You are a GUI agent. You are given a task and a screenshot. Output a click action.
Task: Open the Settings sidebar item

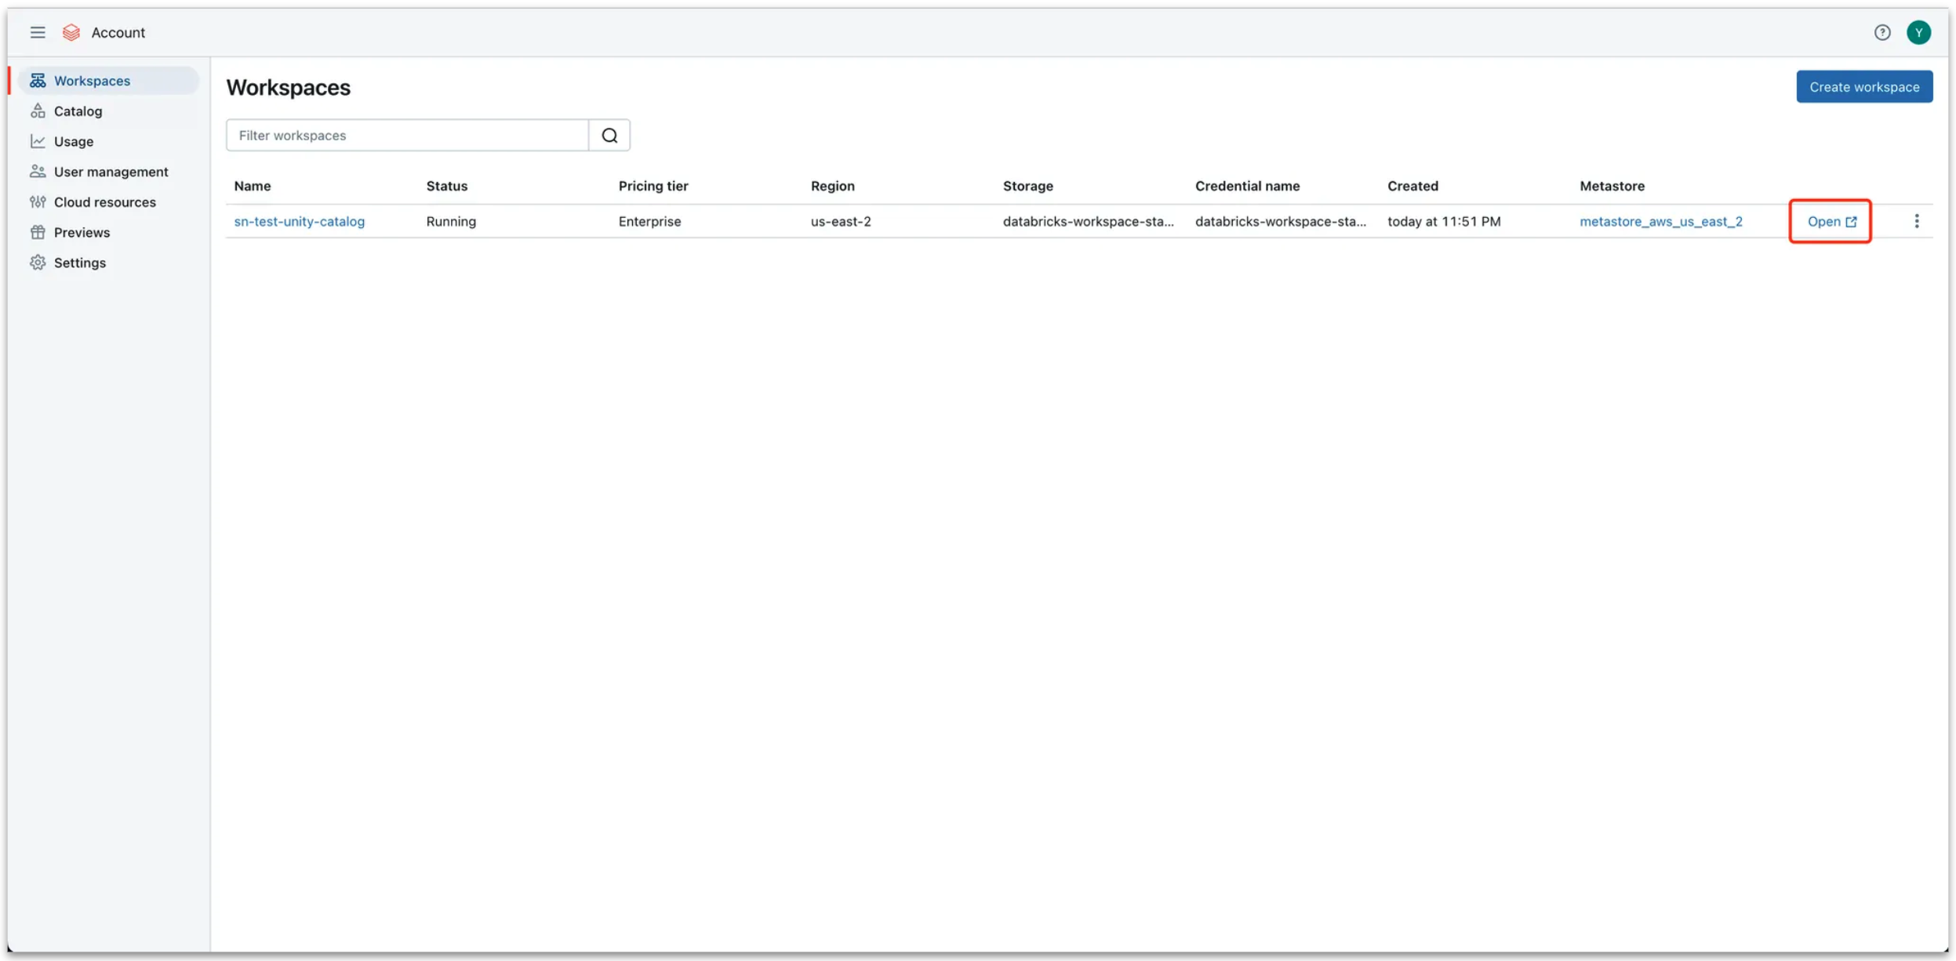[x=79, y=263]
